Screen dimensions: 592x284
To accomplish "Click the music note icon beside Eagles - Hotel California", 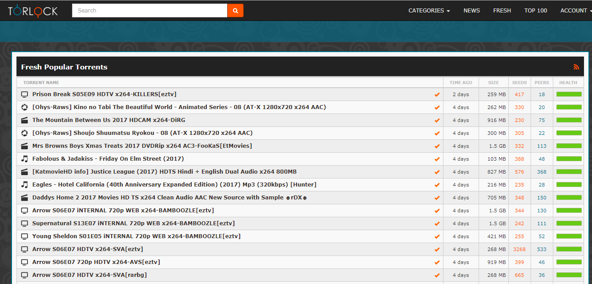I will (x=24, y=185).
